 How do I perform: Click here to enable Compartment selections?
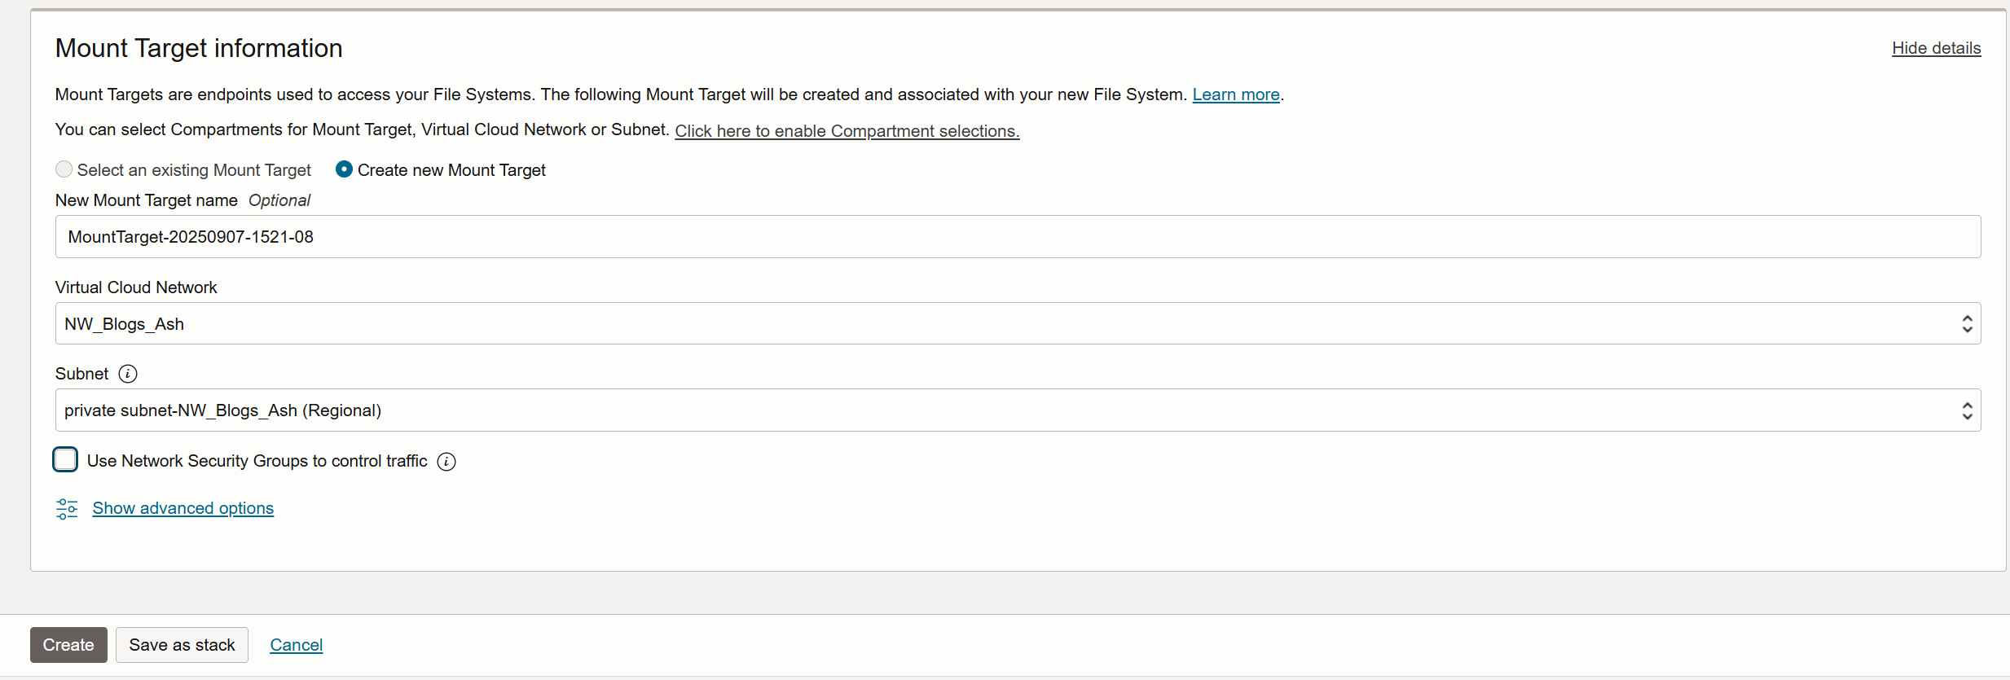coord(847,131)
